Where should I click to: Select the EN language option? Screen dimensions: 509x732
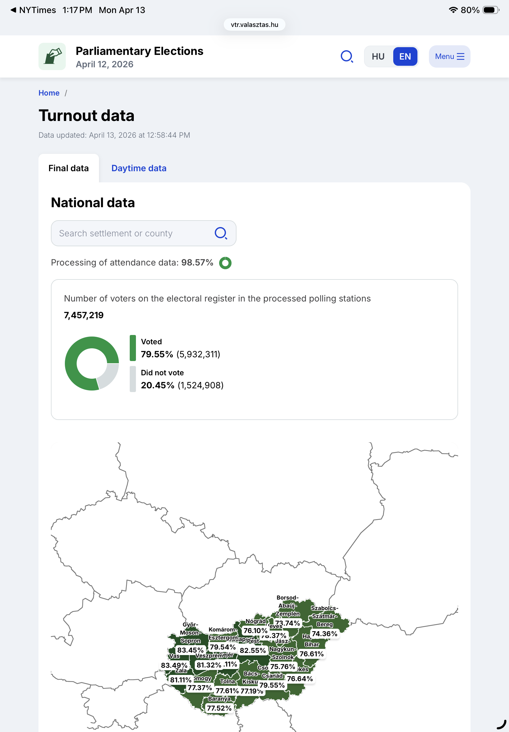tap(405, 56)
